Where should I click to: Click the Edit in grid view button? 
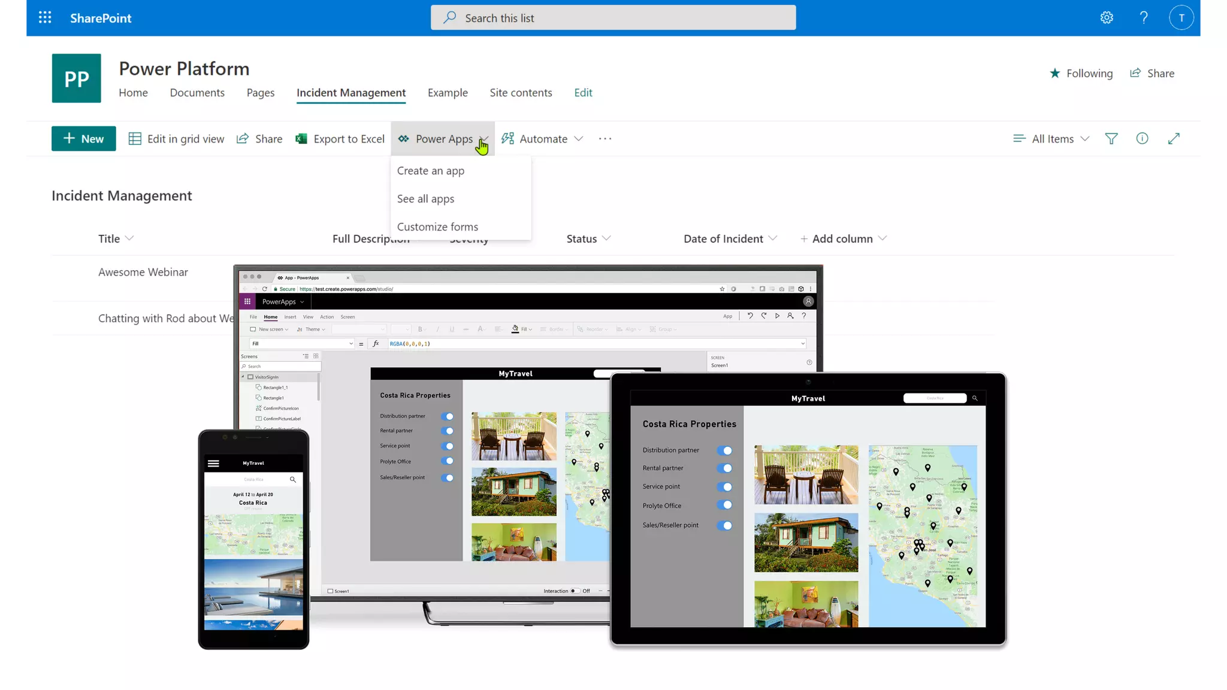pos(176,139)
